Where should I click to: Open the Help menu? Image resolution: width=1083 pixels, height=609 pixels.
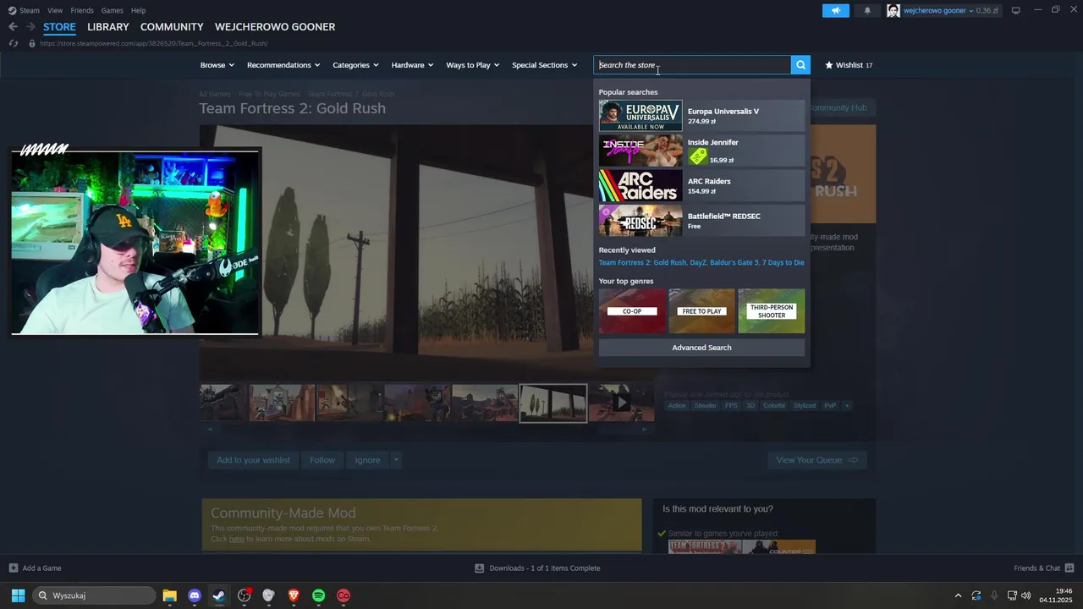(x=138, y=10)
